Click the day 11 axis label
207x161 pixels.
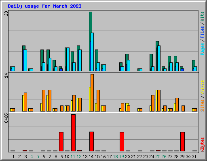coord(73,157)
